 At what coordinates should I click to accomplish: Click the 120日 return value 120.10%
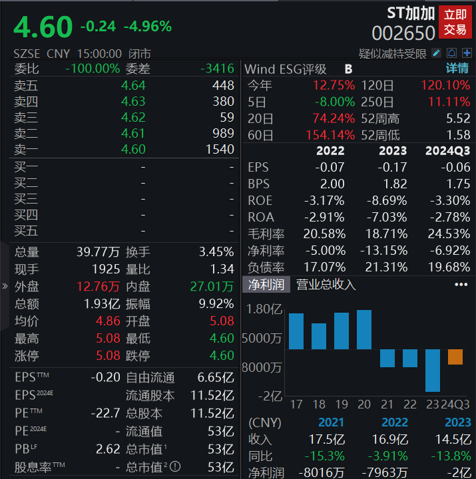pos(446,85)
